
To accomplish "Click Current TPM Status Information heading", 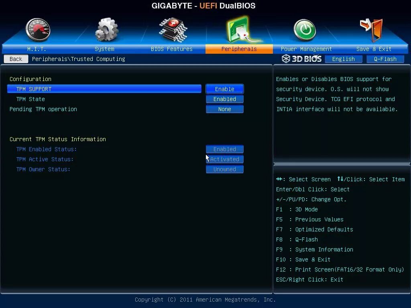I will click(58, 139).
